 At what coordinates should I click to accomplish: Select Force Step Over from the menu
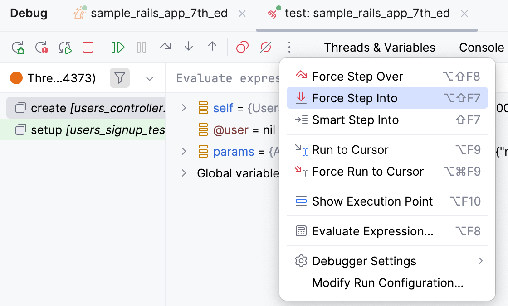(357, 76)
